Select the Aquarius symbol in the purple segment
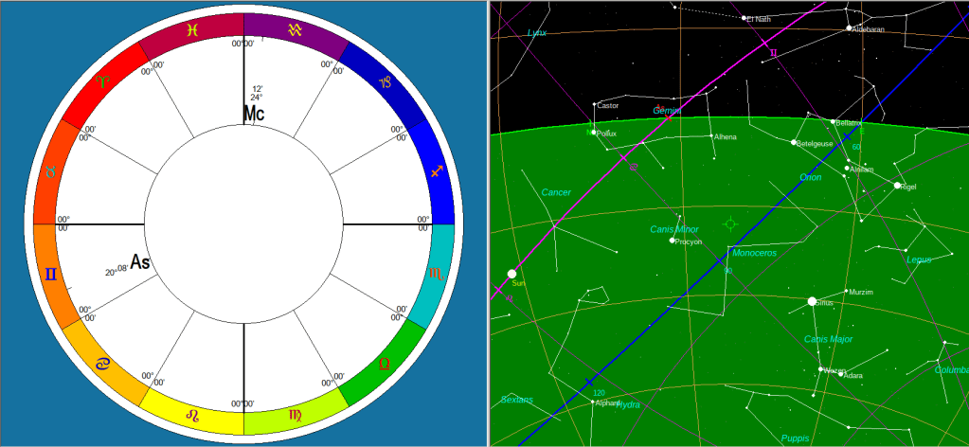 pyautogui.click(x=296, y=30)
